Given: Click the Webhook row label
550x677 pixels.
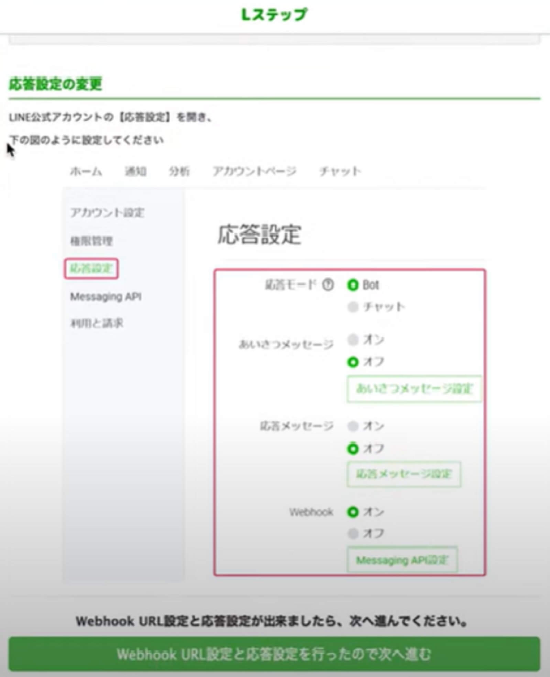Looking at the screenshot, I should (x=311, y=512).
